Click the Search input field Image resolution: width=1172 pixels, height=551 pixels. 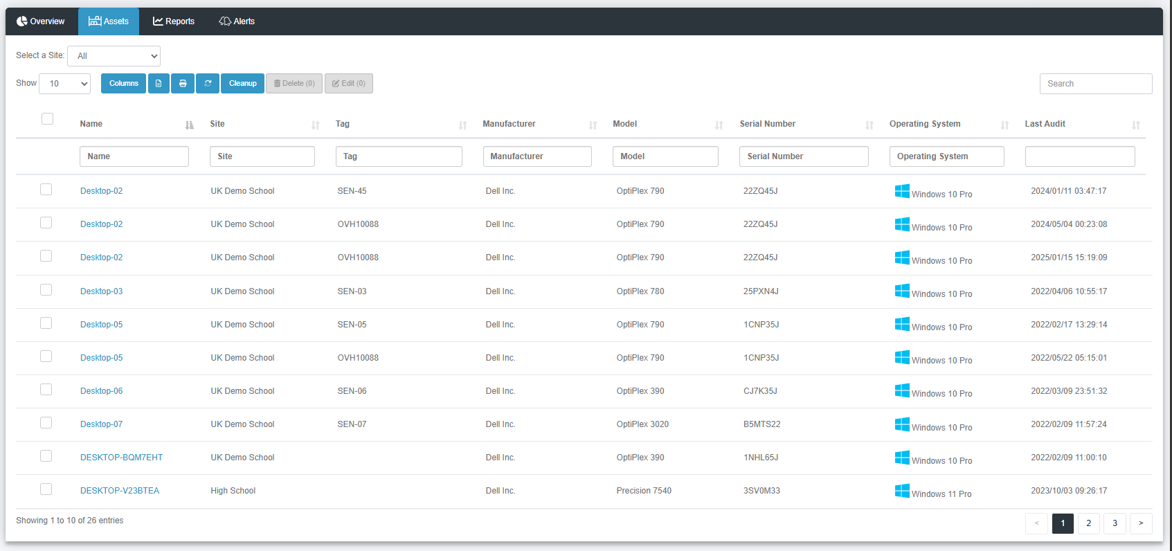[x=1096, y=84]
